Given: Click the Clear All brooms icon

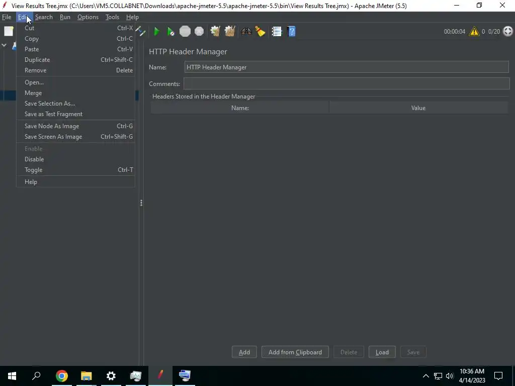Looking at the screenshot, I should pyautogui.click(x=230, y=32).
